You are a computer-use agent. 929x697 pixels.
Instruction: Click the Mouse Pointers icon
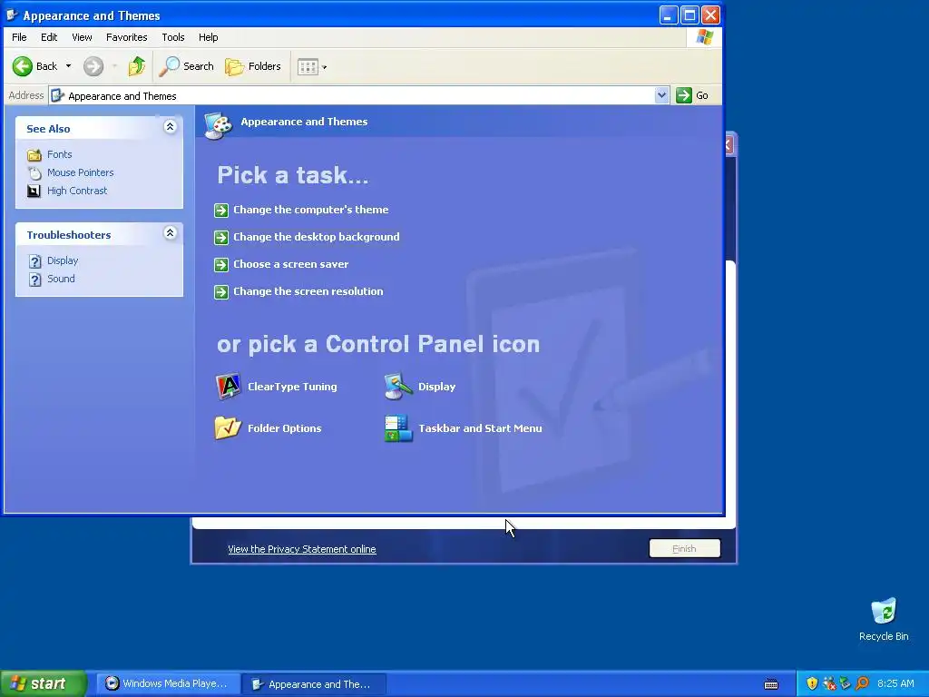tap(34, 173)
